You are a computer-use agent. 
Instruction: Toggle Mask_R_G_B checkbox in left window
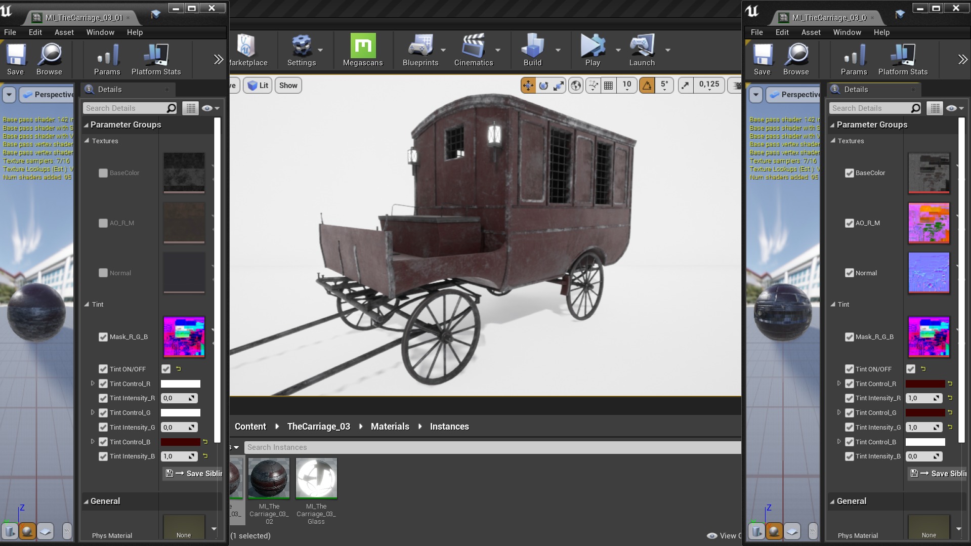103,337
